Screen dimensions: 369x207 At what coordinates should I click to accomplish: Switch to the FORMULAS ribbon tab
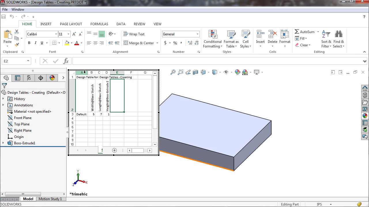99,24
